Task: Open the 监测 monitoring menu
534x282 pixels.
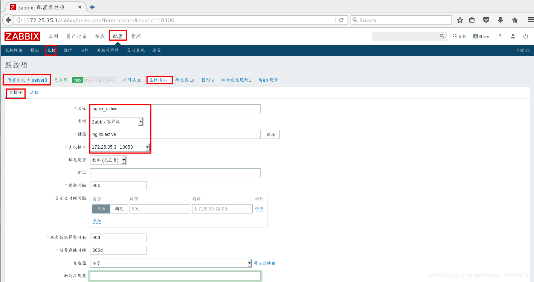Action: coord(53,36)
